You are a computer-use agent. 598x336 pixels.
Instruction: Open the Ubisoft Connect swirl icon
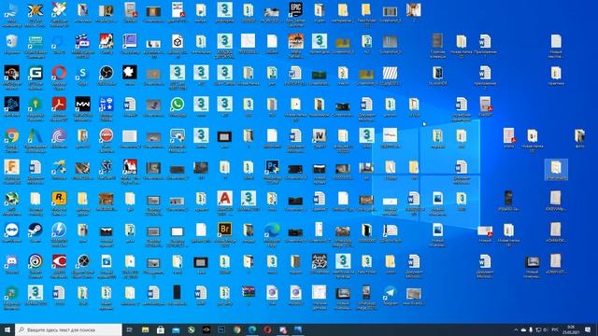pyautogui.click(x=36, y=261)
